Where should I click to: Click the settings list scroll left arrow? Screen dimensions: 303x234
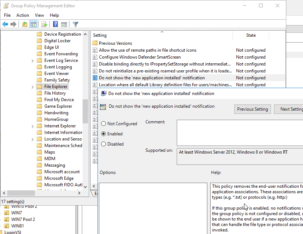click(x=94, y=186)
